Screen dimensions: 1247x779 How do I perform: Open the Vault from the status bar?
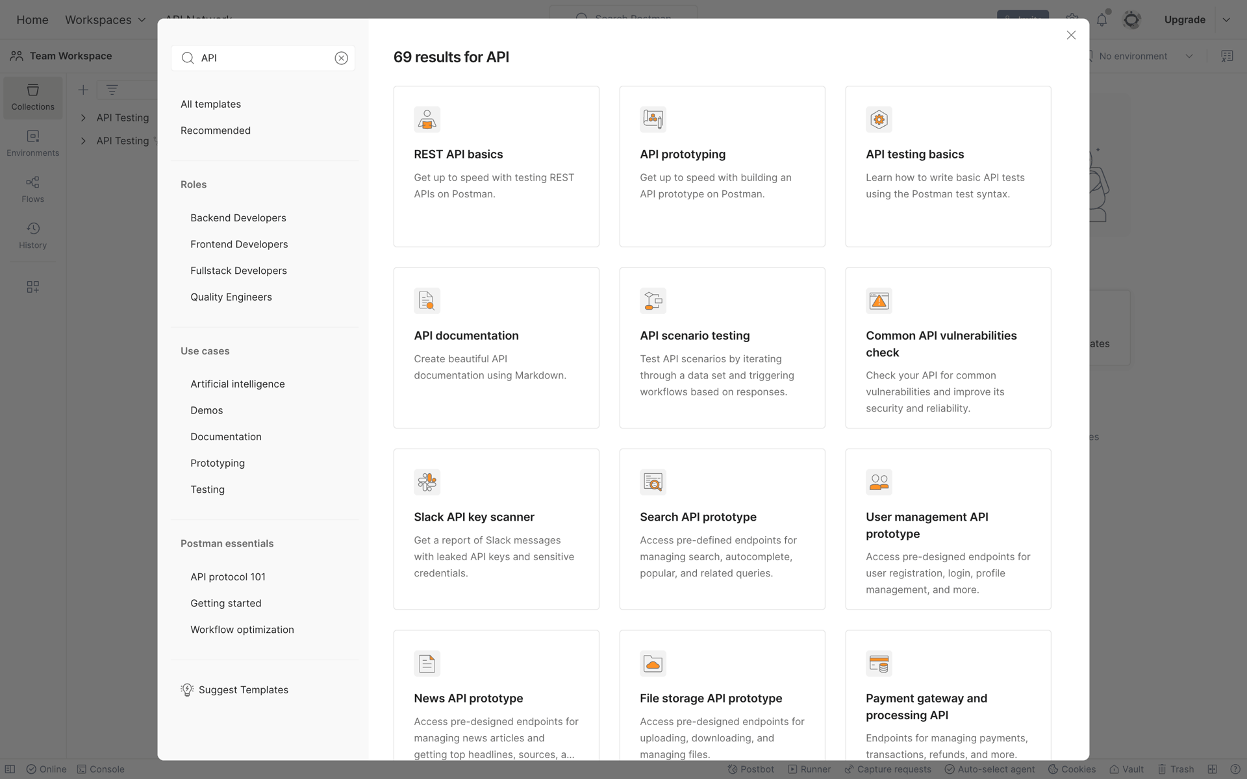pos(1127,769)
